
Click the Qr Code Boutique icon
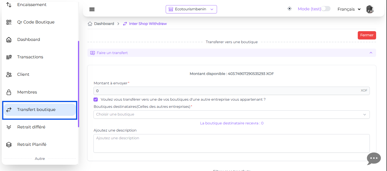tap(9, 22)
